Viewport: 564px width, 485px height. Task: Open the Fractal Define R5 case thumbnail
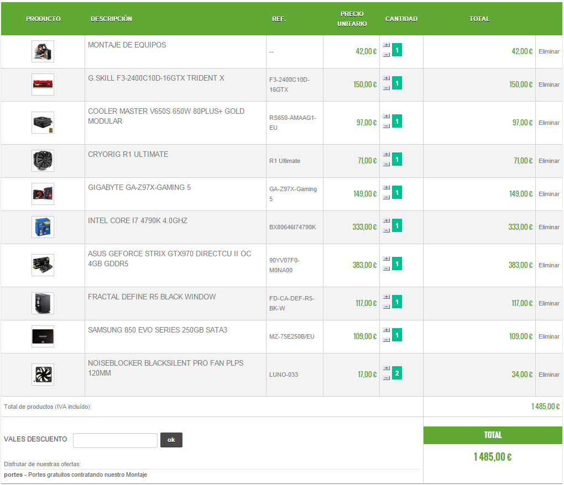(43, 303)
